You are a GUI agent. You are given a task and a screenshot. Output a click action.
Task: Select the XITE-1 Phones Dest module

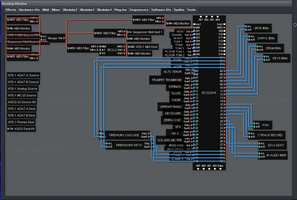click(21, 122)
